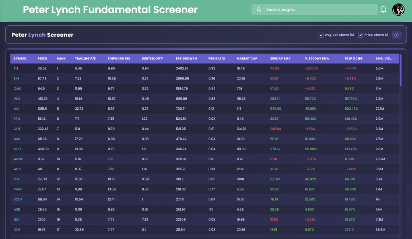Select MU price value 1015.8
This screenshot has width=412, height=239.
click(x=42, y=108)
